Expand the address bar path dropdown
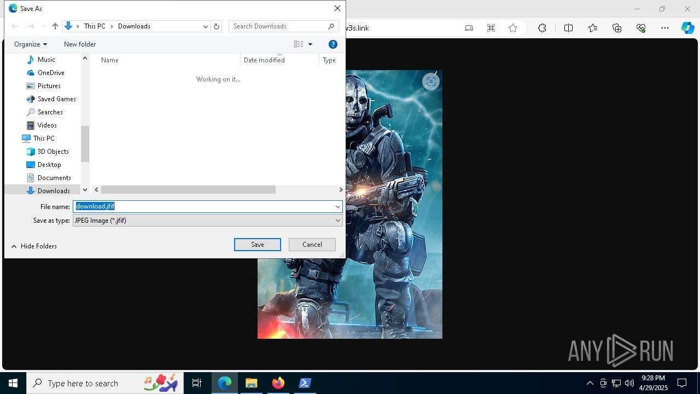 [206, 26]
